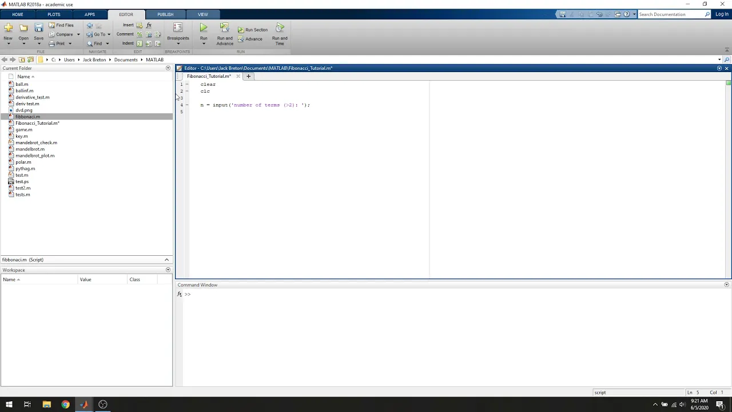
Task: Select derivative_test.m in Current Folder
Action: click(32, 97)
